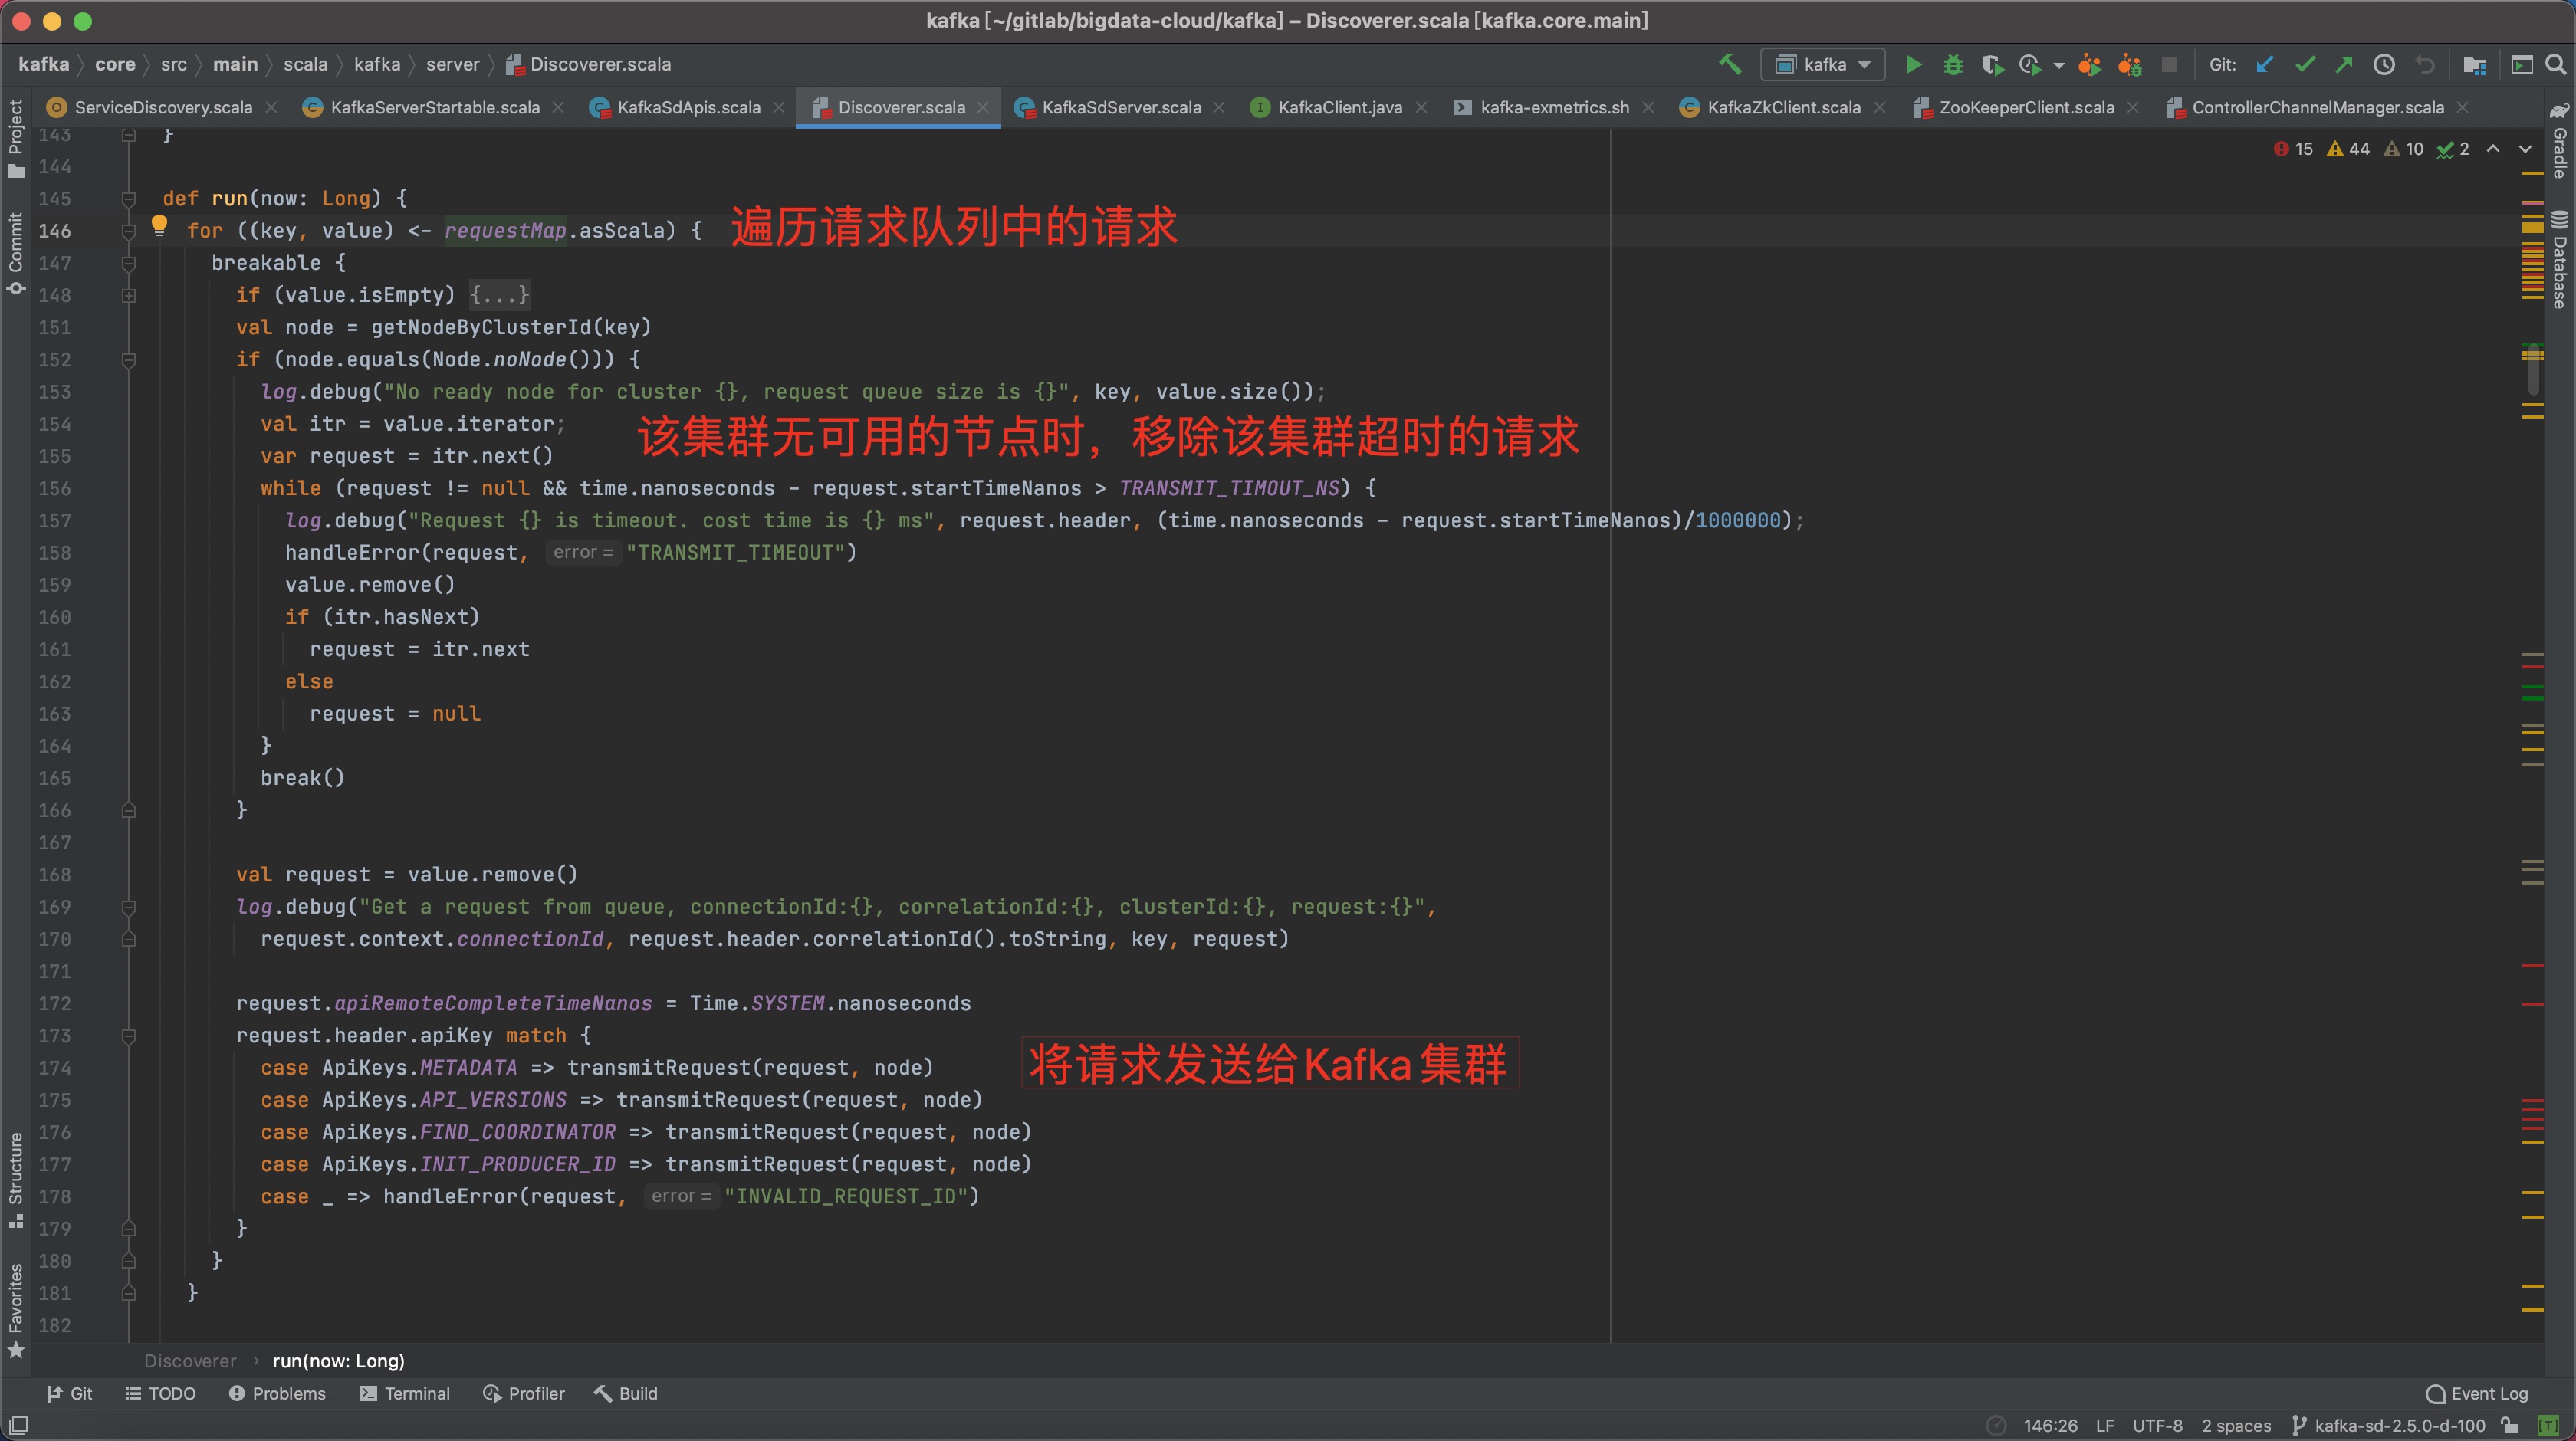Close the KafkaSdApis.scala editor tab
Viewport: 2576px width, 1441px height.
click(779, 107)
